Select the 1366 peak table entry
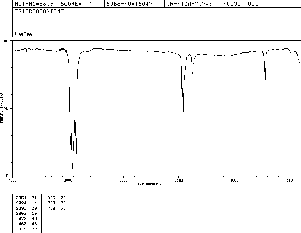This screenshot has height=233, width=301. coord(55,198)
